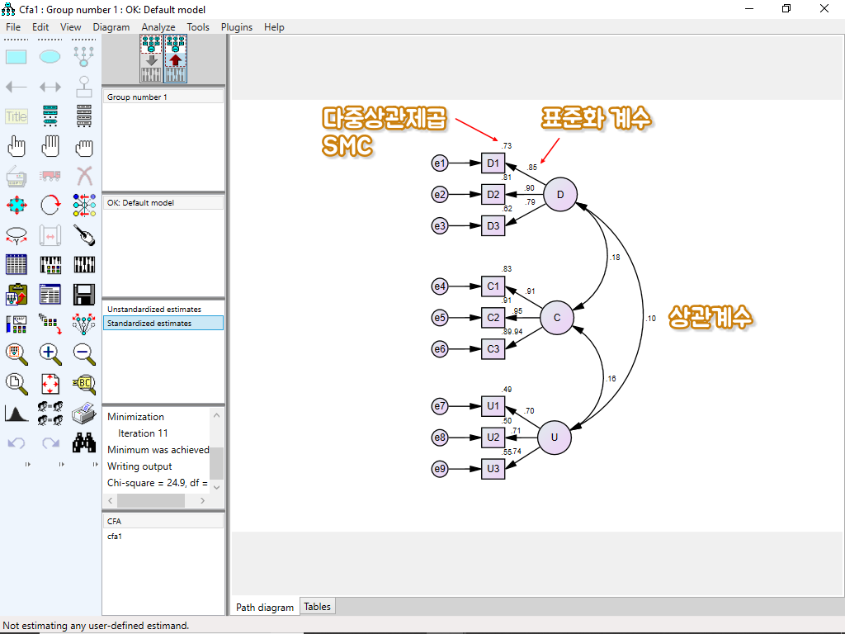Open the List variables in data set icon
The width and height of the screenshot is (845, 634).
84,116
